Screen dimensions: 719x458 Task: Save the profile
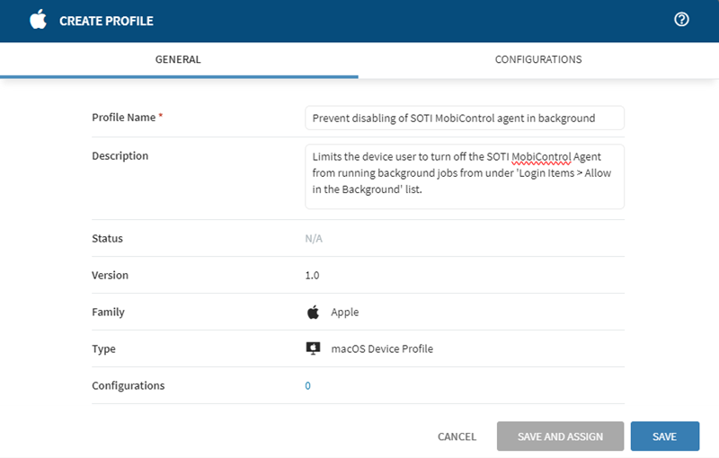coord(665,436)
